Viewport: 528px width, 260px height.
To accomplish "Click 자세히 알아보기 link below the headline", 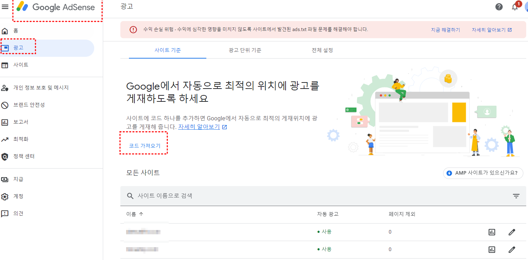I will tap(199, 127).
